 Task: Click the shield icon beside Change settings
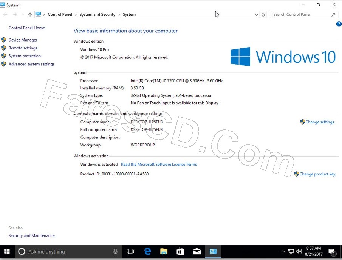[x=303, y=122]
